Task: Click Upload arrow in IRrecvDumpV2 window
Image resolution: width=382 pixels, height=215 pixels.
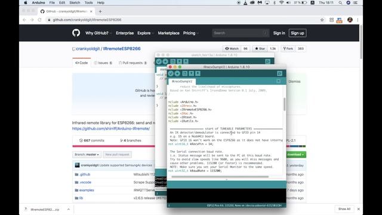Action: tap(177, 73)
